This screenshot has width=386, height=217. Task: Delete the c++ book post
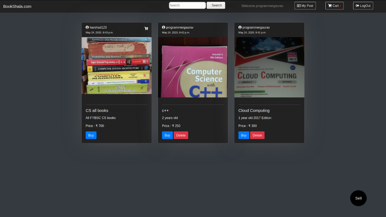(181, 135)
